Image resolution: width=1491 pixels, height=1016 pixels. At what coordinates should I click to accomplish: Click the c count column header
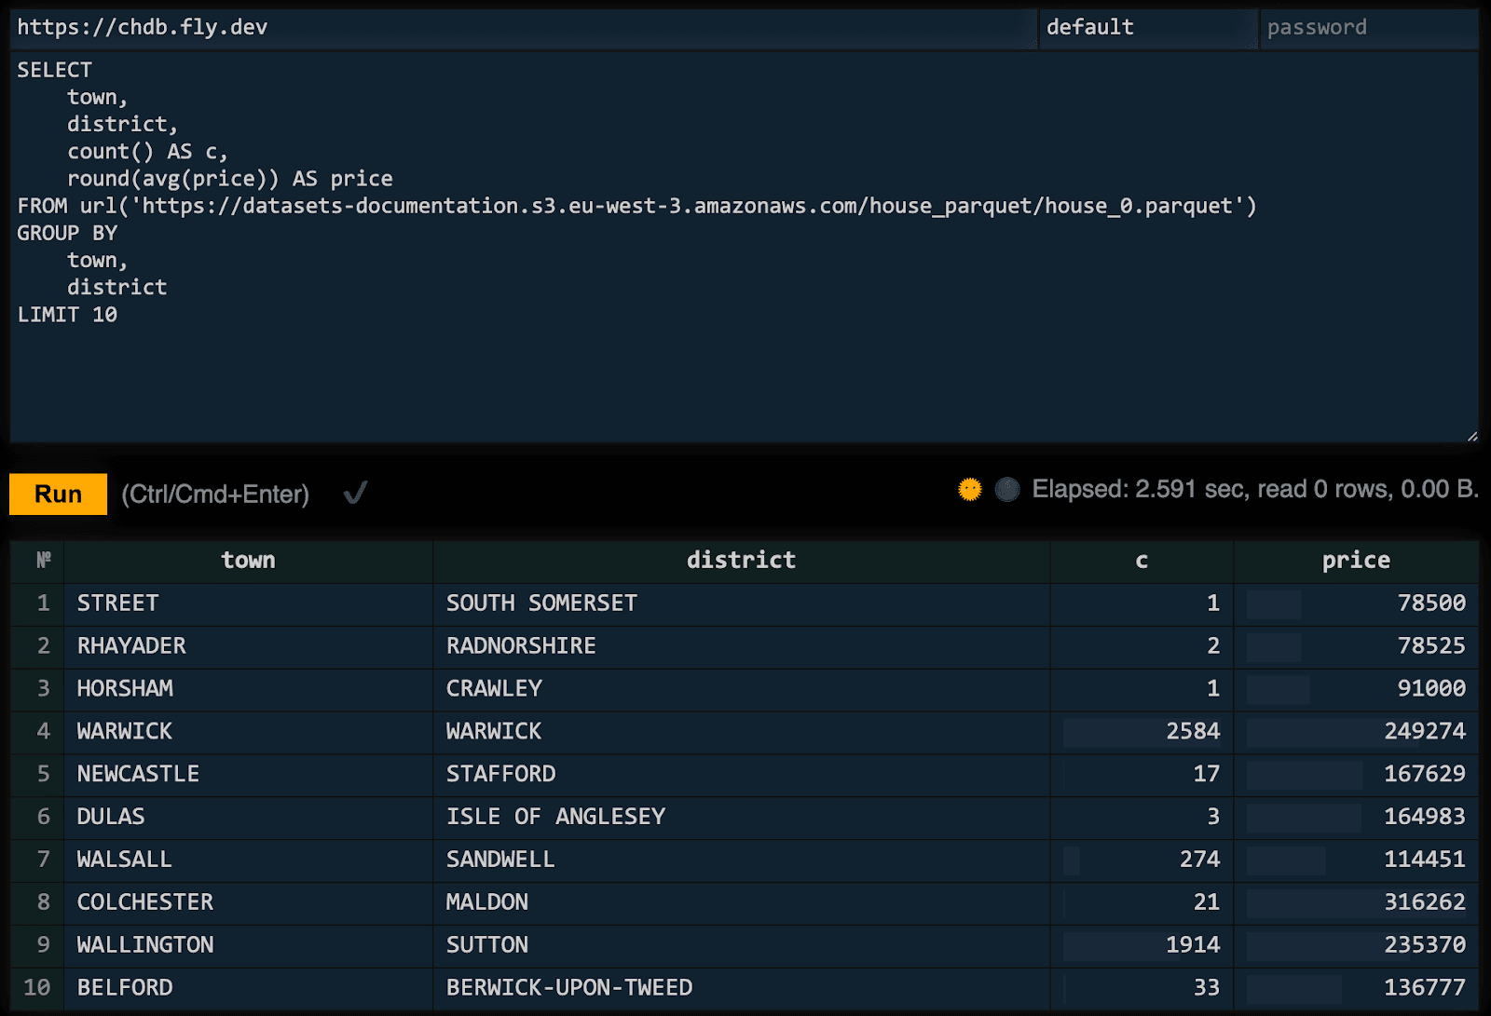tap(1142, 560)
